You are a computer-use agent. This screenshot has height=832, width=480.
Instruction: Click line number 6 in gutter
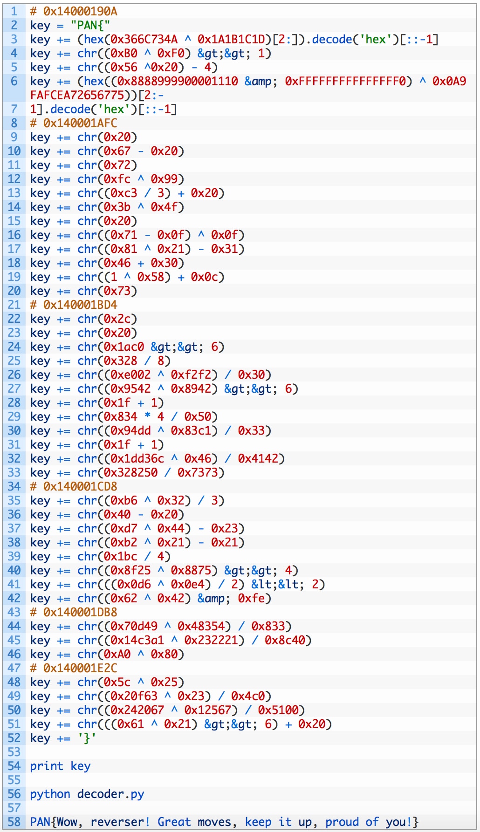[14, 81]
